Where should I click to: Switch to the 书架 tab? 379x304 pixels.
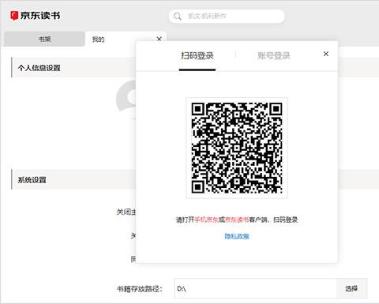pos(44,39)
